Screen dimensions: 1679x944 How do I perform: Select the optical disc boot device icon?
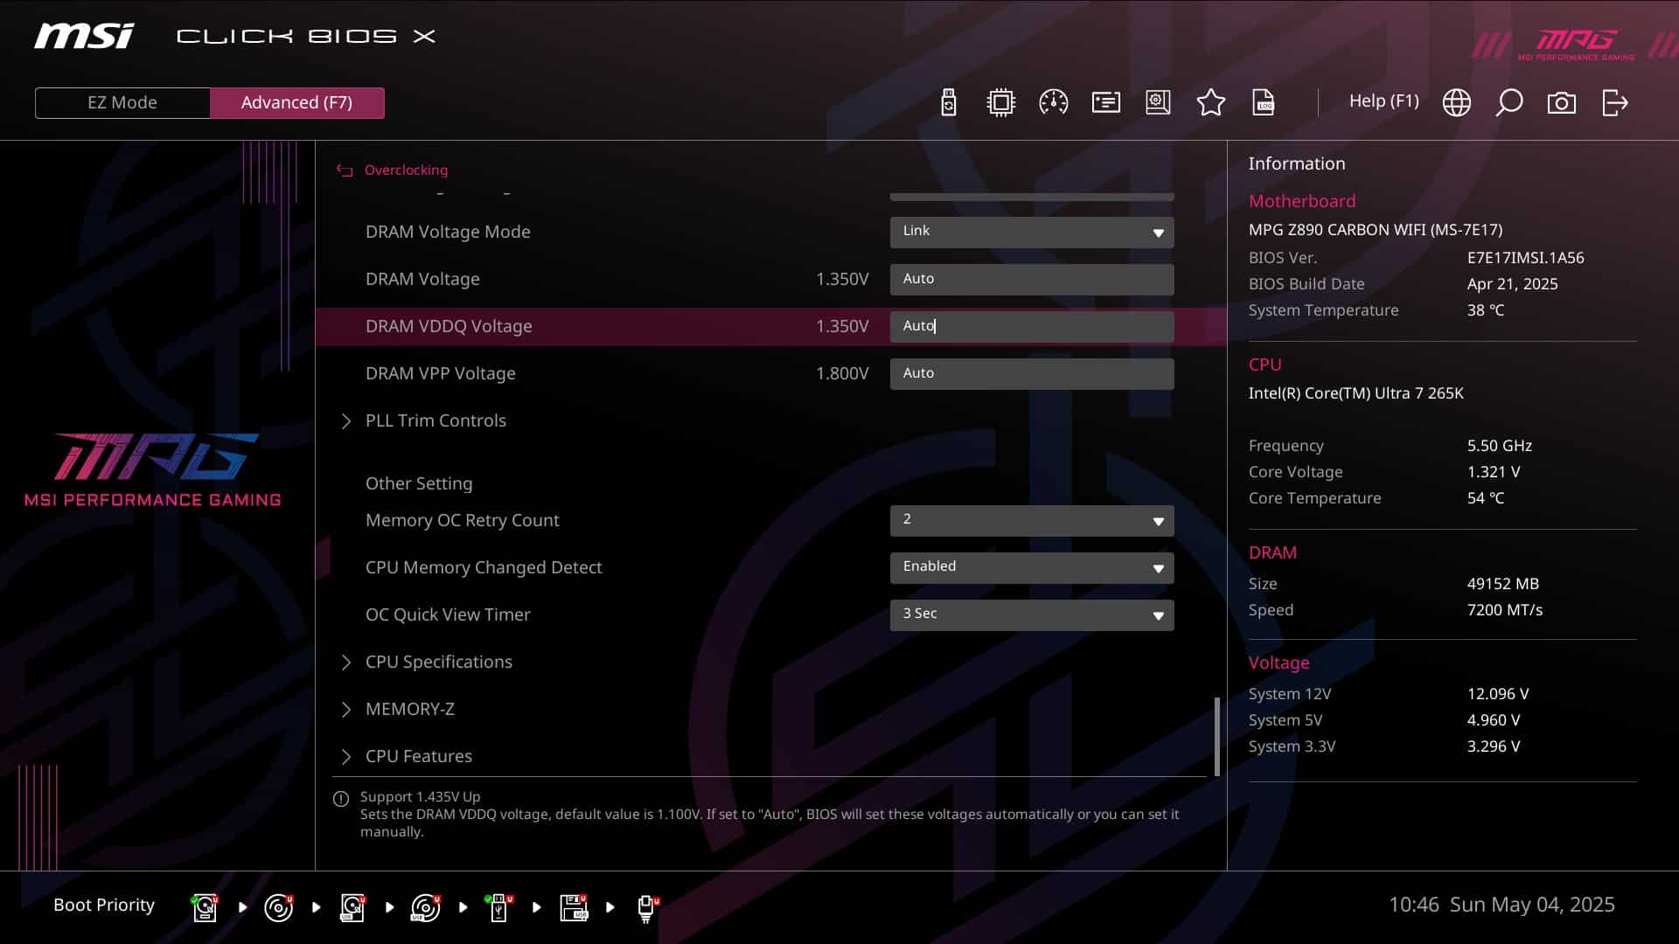tap(279, 907)
